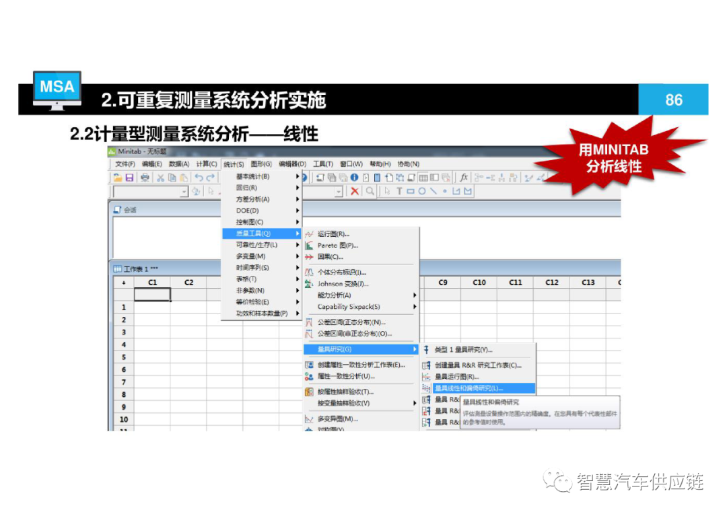Select the C10 column header

tap(479, 283)
